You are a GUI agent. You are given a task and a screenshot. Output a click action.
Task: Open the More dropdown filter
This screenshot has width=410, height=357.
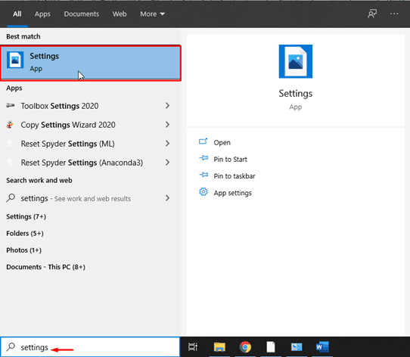pyautogui.click(x=152, y=14)
